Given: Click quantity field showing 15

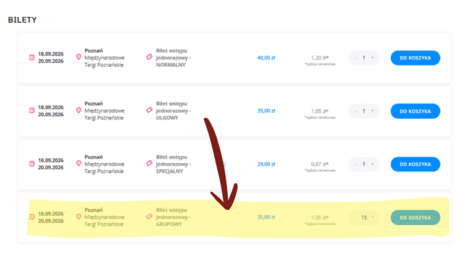Looking at the screenshot, I should tap(364, 218).
